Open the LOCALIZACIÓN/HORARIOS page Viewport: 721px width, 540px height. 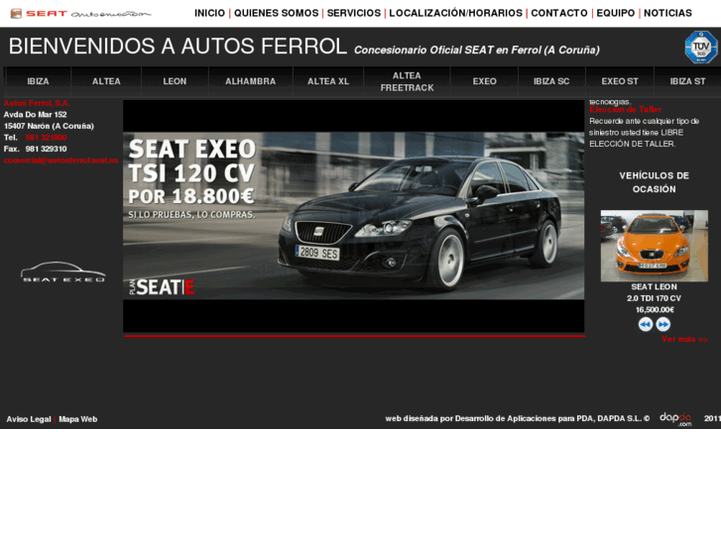pyautogui.click(x=455, y=13)
